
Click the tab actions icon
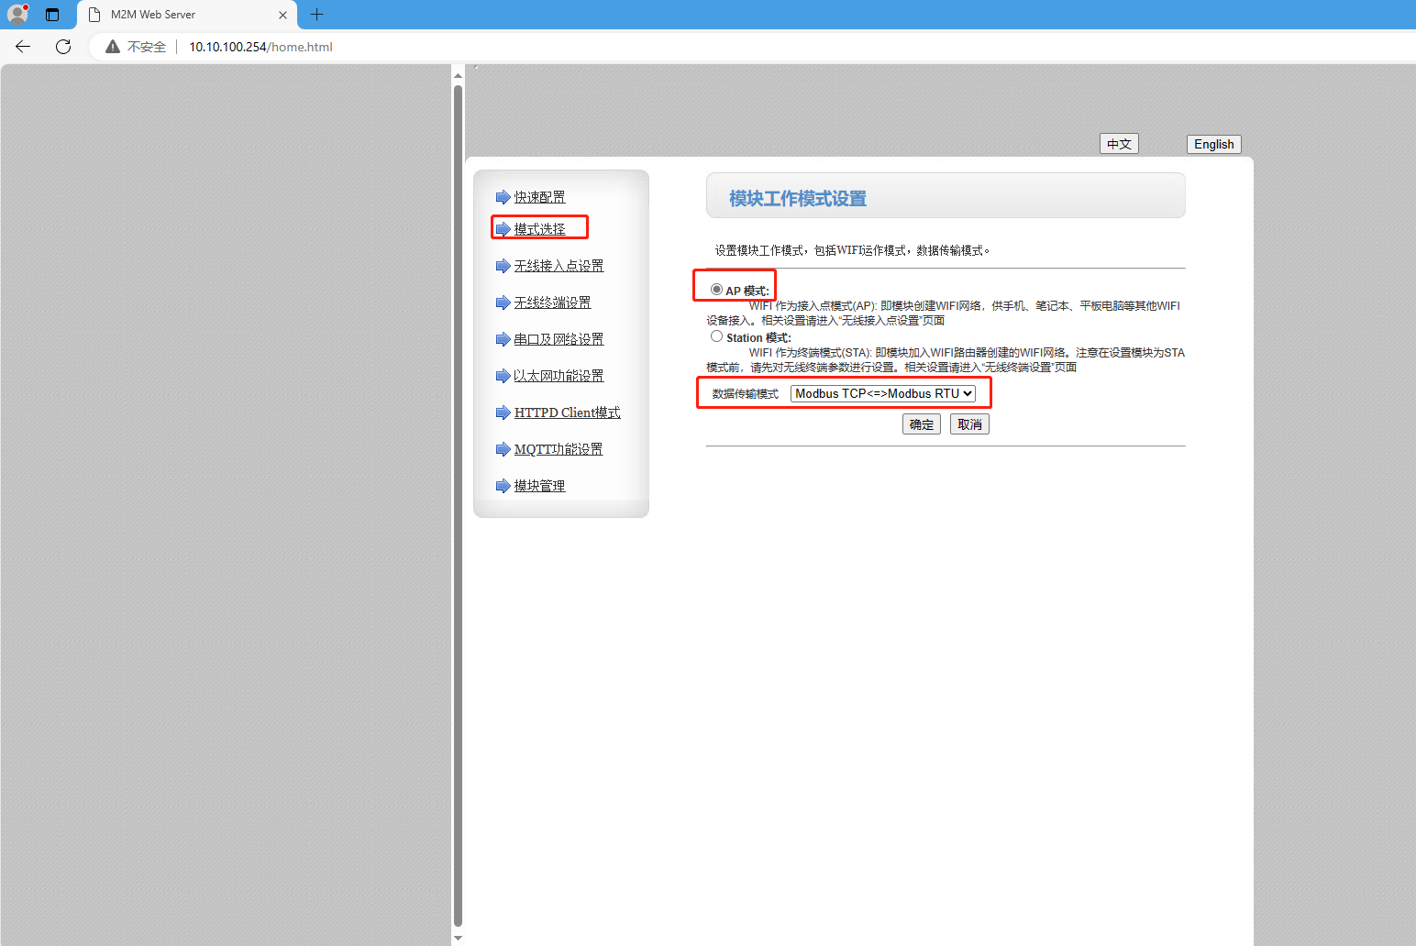(x=52, y=15)
